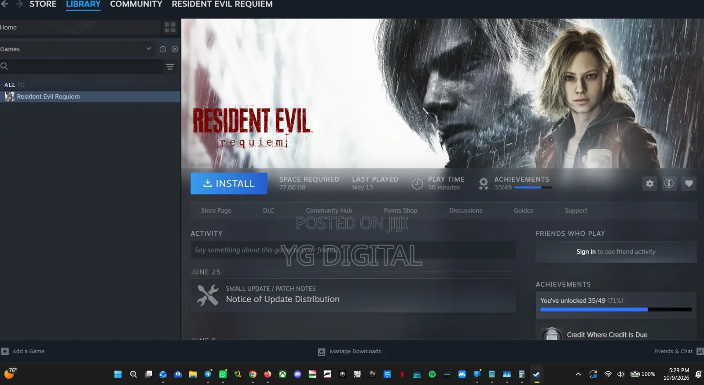Viewport: 704px width, 385px height.
Task: Click the blue INSTALL button
Action: click(229, 183)
